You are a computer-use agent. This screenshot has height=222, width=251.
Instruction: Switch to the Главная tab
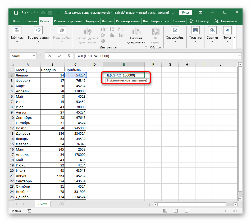tap(31, 21)
